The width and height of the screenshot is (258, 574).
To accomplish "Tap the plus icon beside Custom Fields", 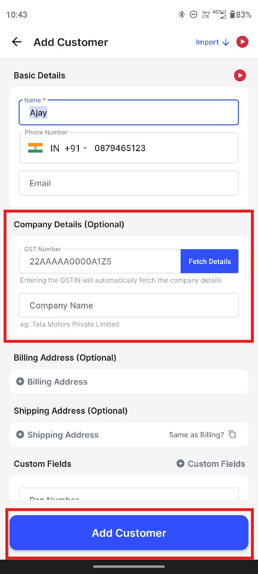I will (181, 464).
